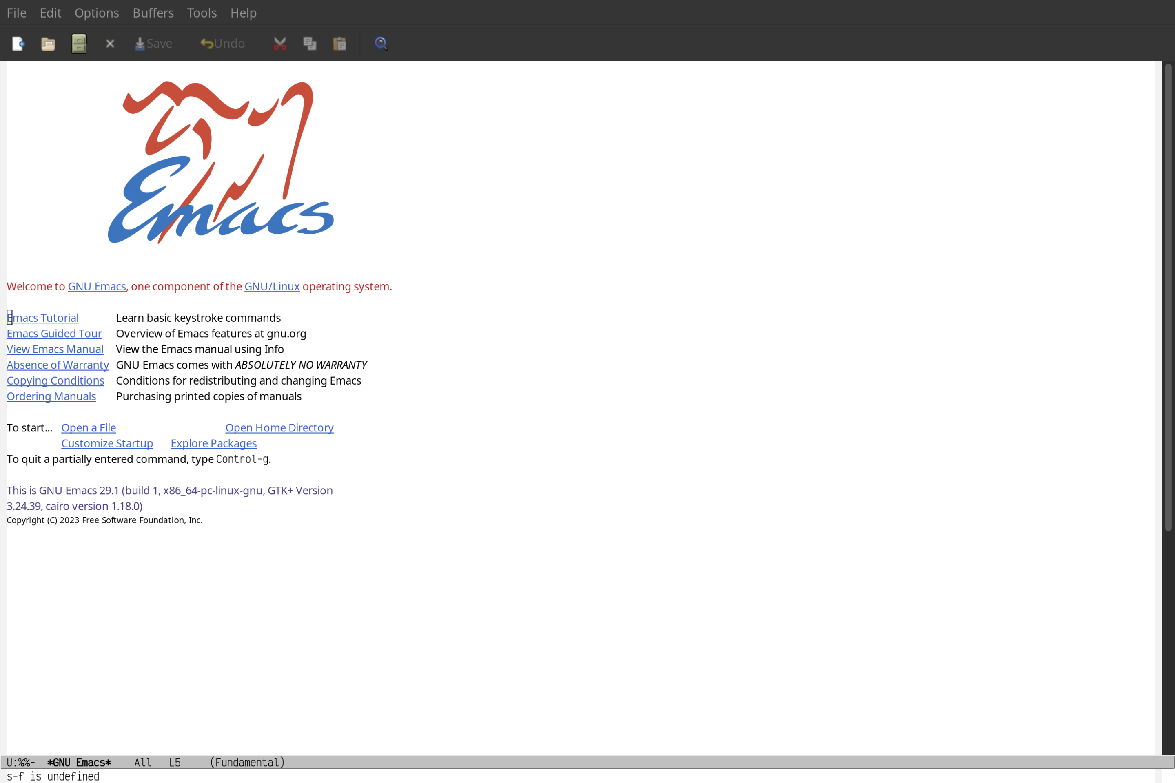This screenshot has width=1175, height=783.
Task: Open a file using folder icon
Action: pyautogui.click(x=47, y=43)
